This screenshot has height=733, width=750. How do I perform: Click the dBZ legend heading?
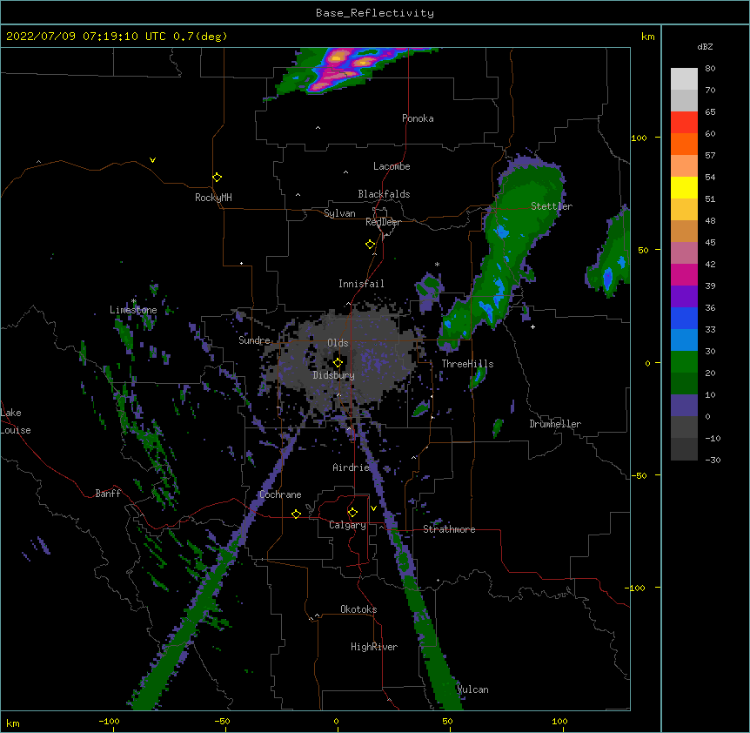(705, 47)
